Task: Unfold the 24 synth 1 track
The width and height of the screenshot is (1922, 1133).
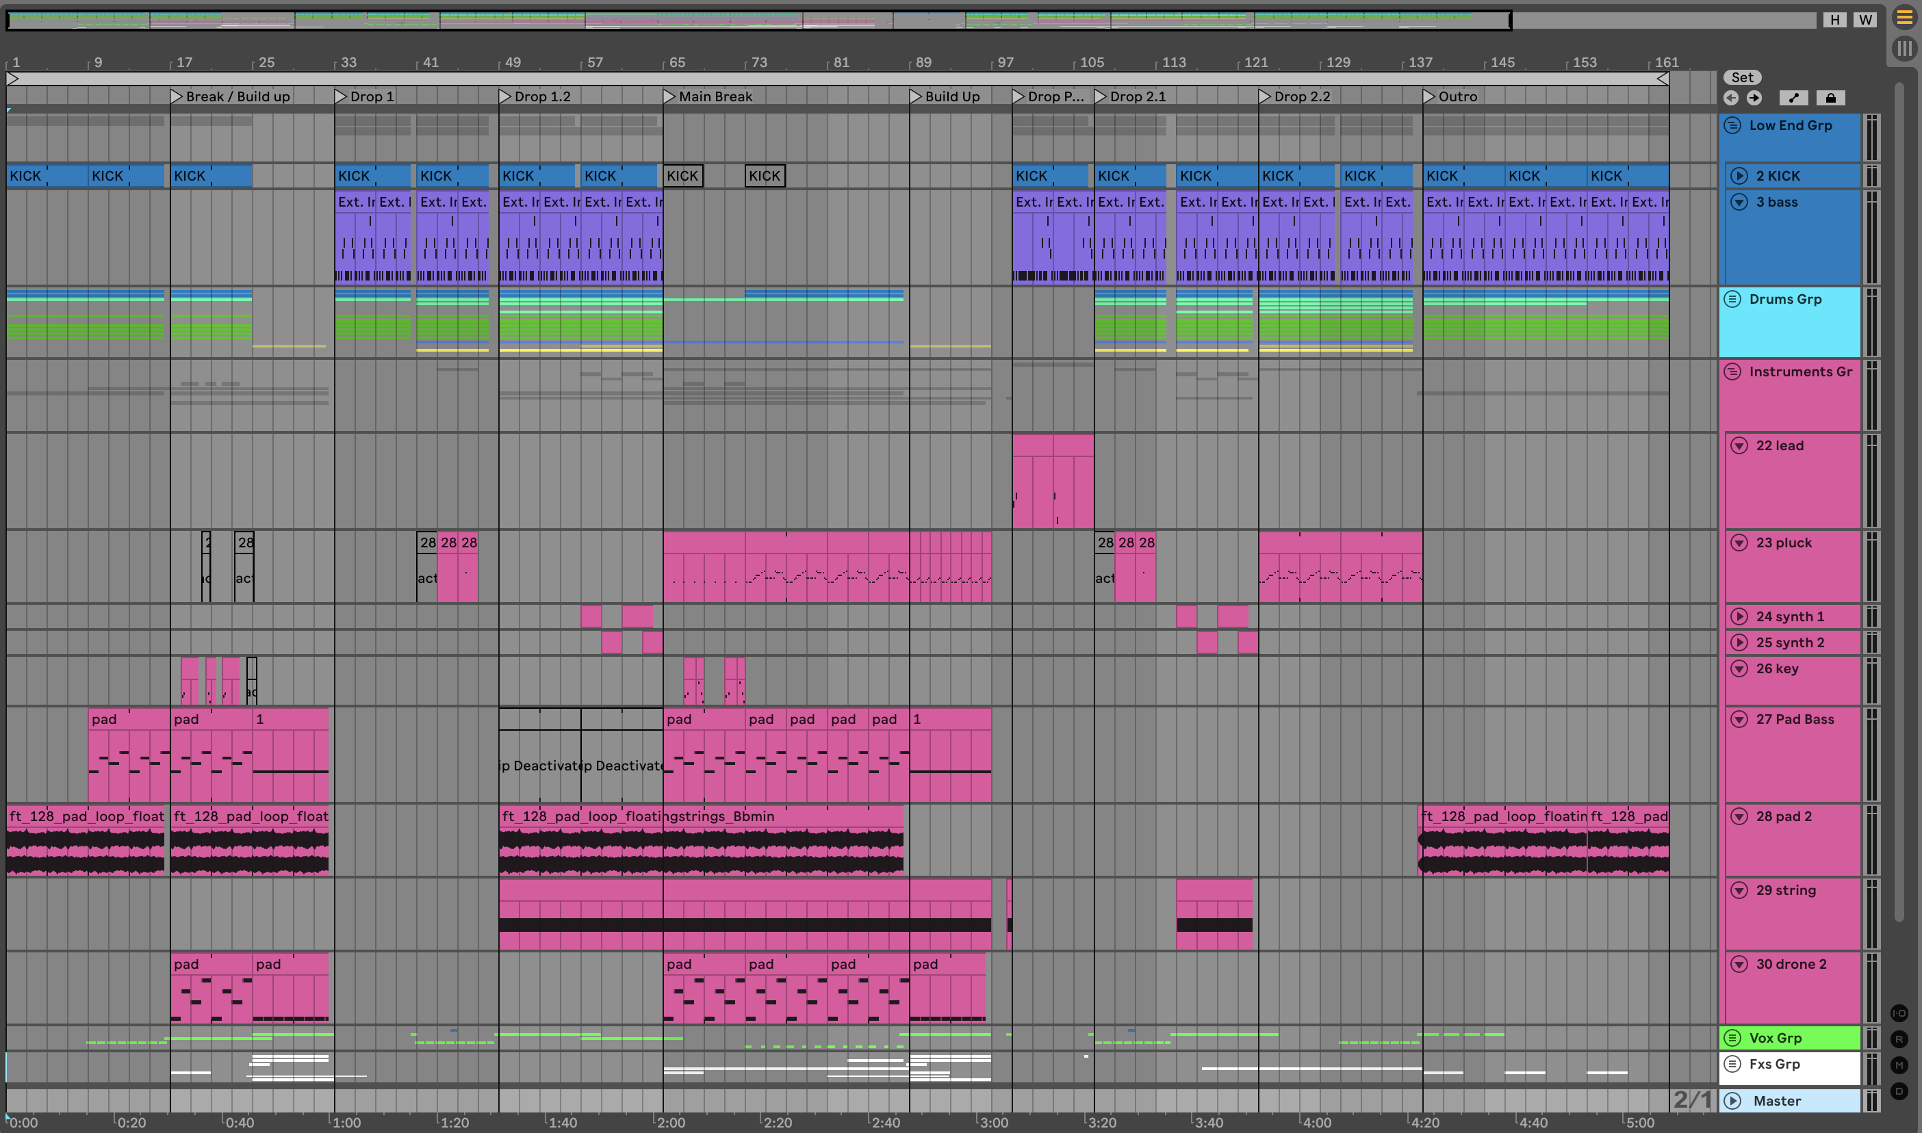Action: coord(1739,616)
